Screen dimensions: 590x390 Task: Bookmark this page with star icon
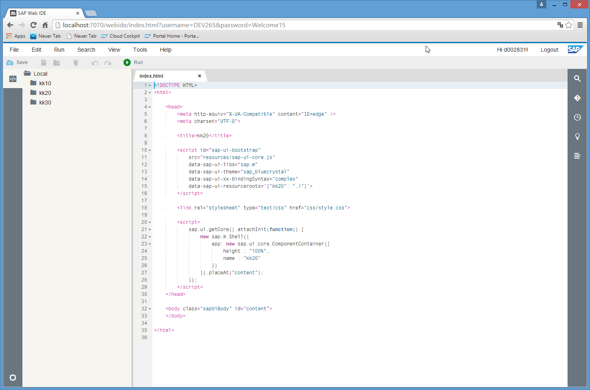569,25
